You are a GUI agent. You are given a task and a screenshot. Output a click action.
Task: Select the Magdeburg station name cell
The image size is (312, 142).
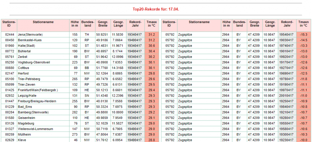click(x=26, y=123)
